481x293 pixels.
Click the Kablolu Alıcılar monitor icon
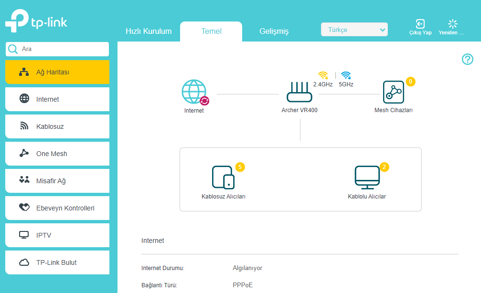click(x=367, y=178)
